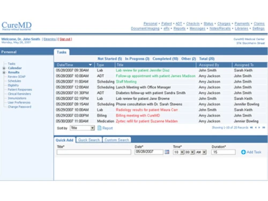The height and width of the screenshot is (201, 268).
Task: Open eRx in the top menu
Action: coord(167,28)
